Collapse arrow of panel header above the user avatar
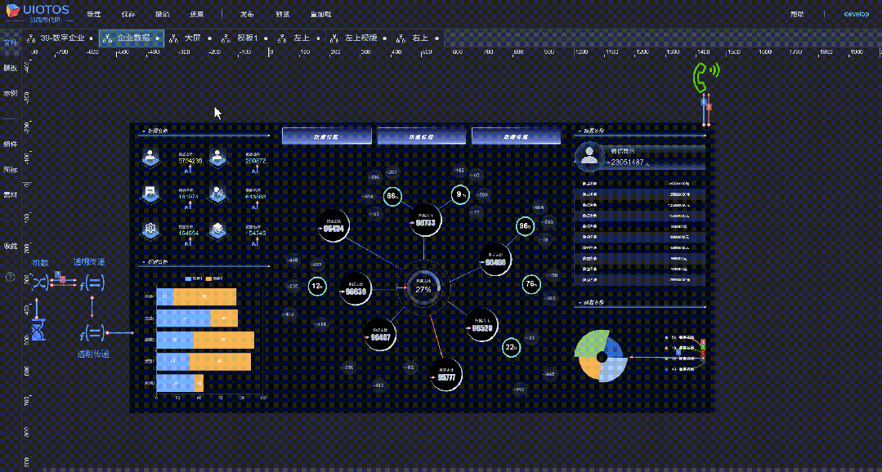 [578, 131]
